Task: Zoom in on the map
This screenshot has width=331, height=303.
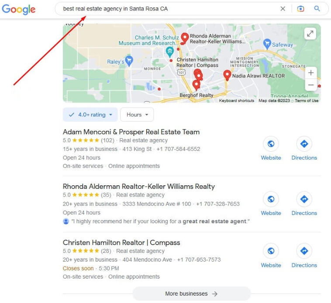Action: (x=311, y=73)
